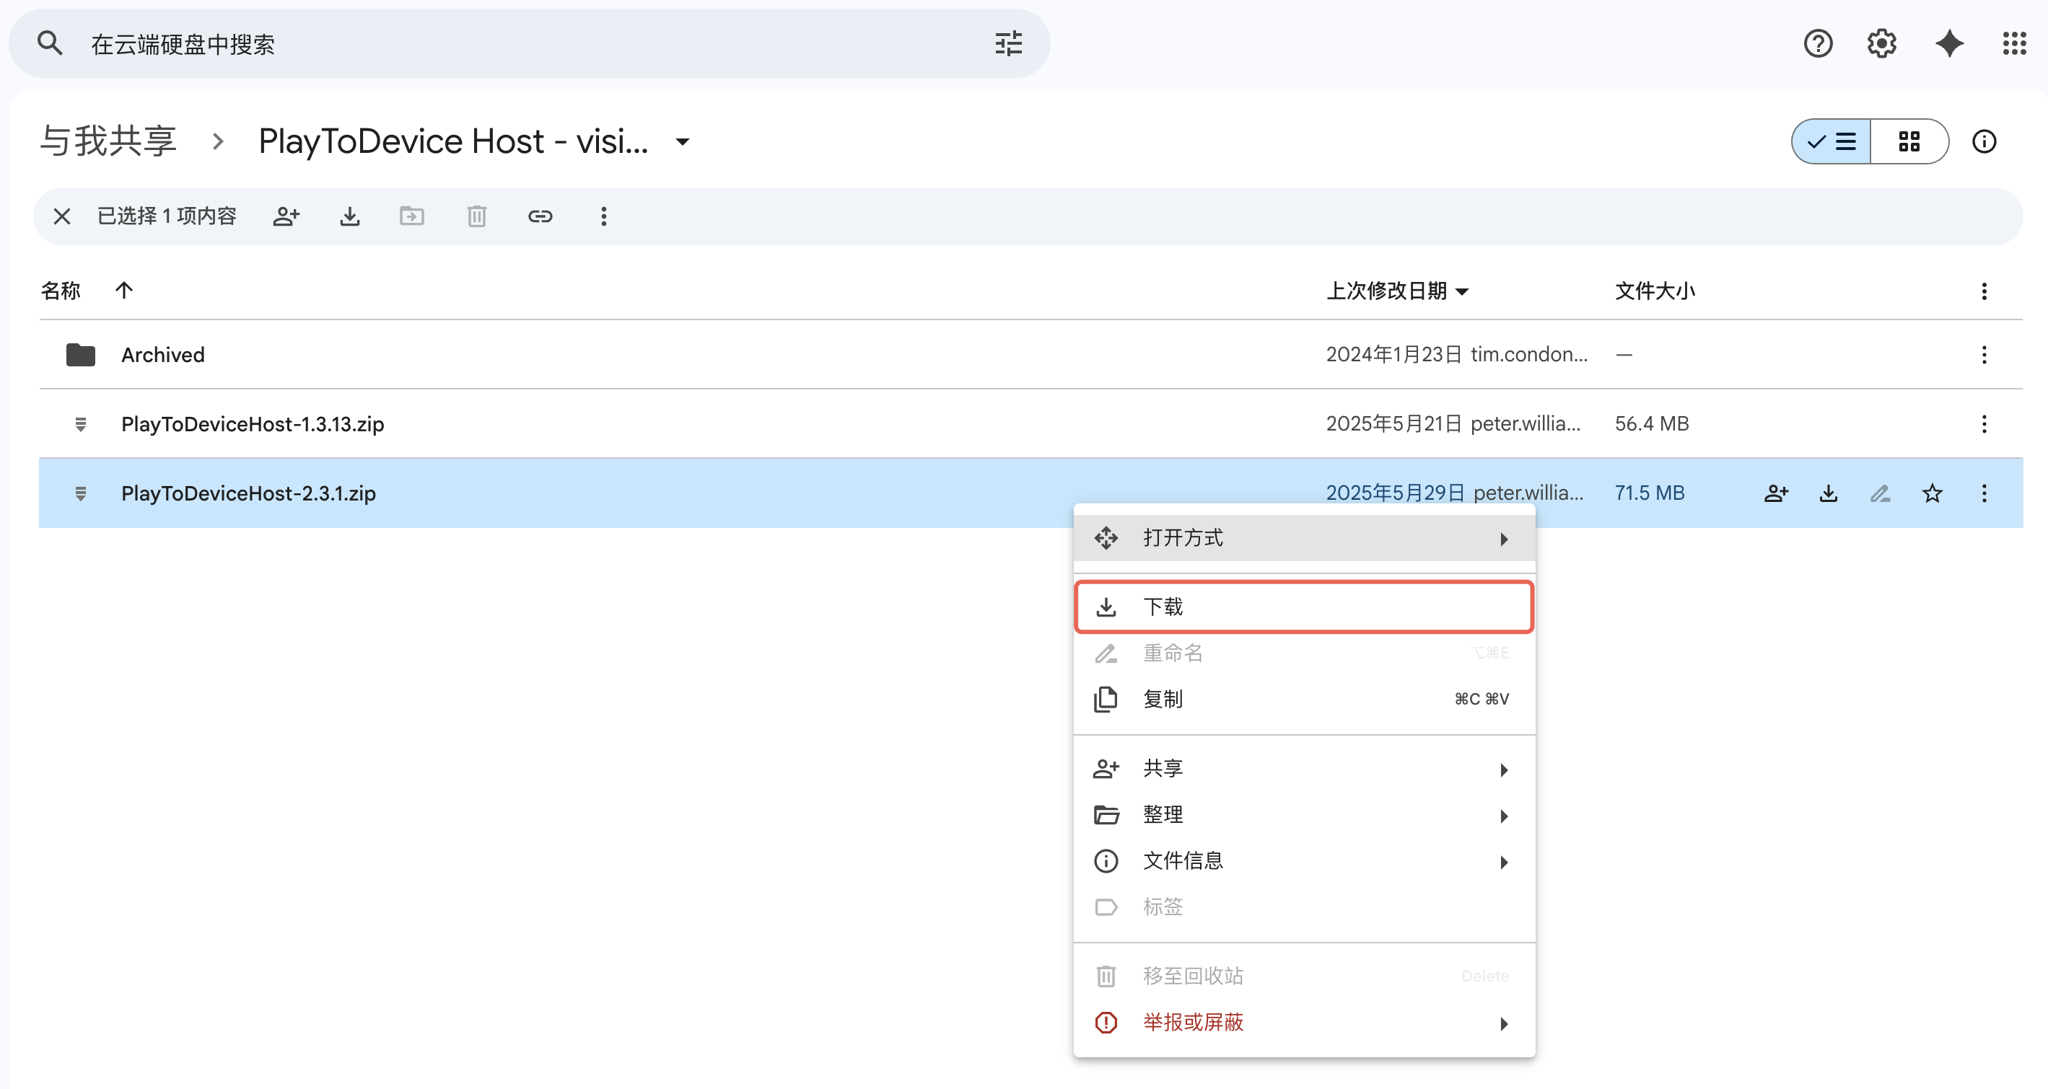Select the PlayToDeviceHost-1.3.13.zip file

[1030, 423]
